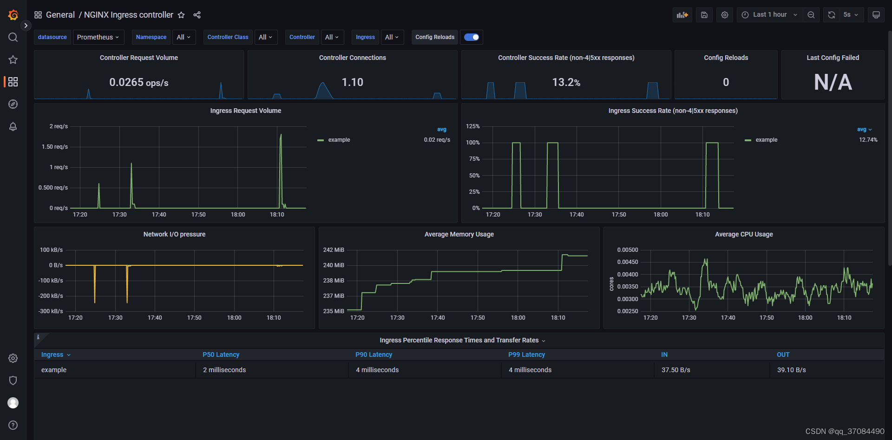Screen dimensions: 892x440
Task: Zoom out the time range
Action: (x=811, y=15)
